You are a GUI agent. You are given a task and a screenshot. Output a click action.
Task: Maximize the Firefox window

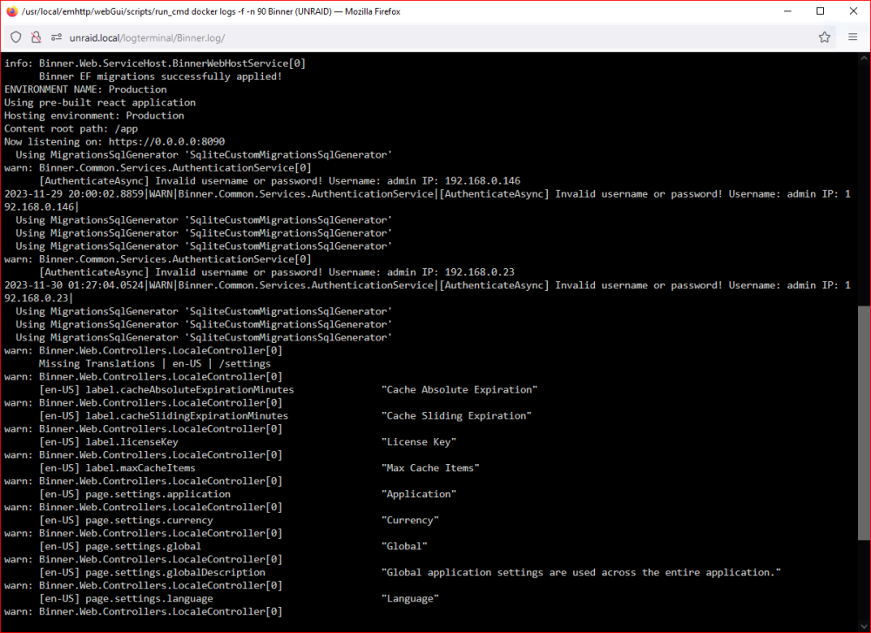click(x=820, y=11)
